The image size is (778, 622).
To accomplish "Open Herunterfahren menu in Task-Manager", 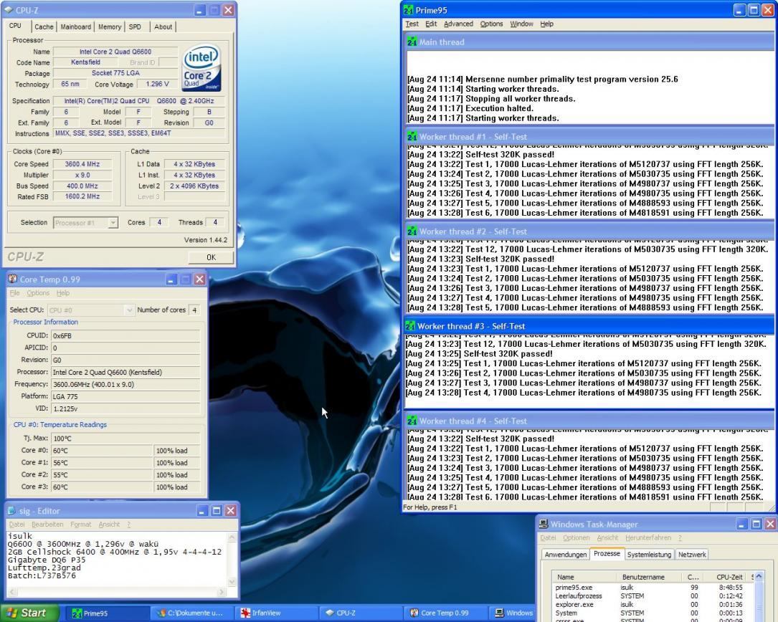I will tap(648, 537).
